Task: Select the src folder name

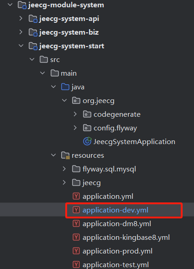Action: pos(55,60)
